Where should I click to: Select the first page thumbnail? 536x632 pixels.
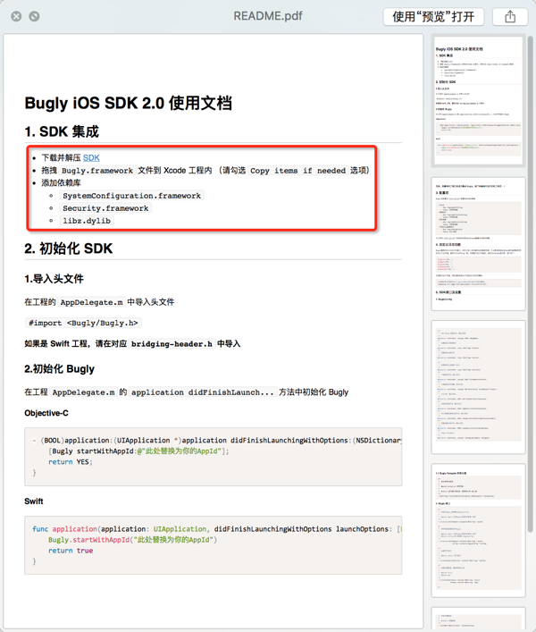click(x=479, y=101)
